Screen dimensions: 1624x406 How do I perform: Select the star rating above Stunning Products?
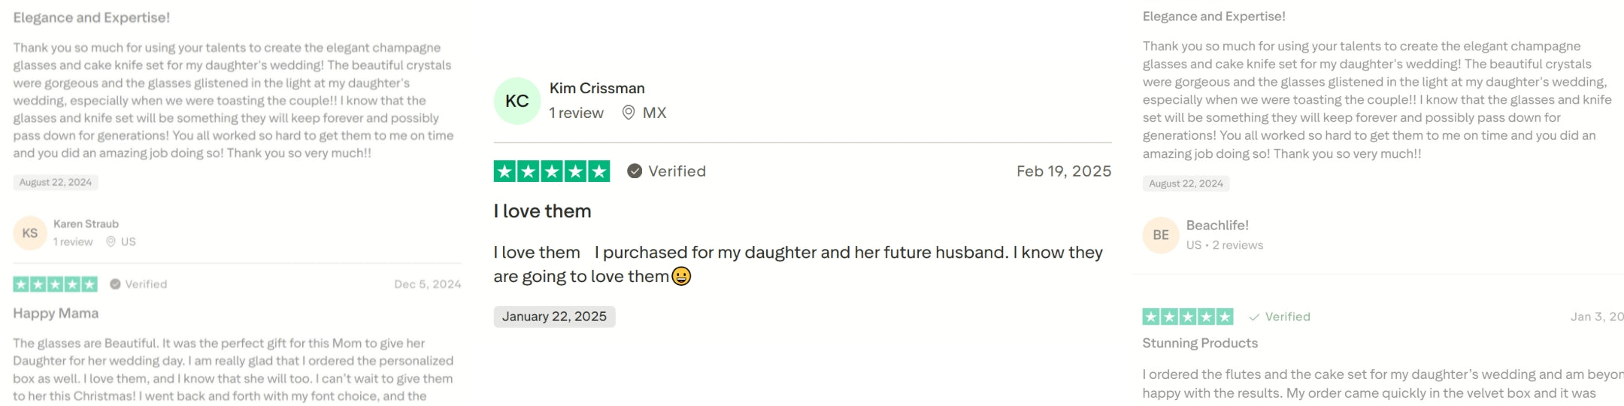point(1187,317)
